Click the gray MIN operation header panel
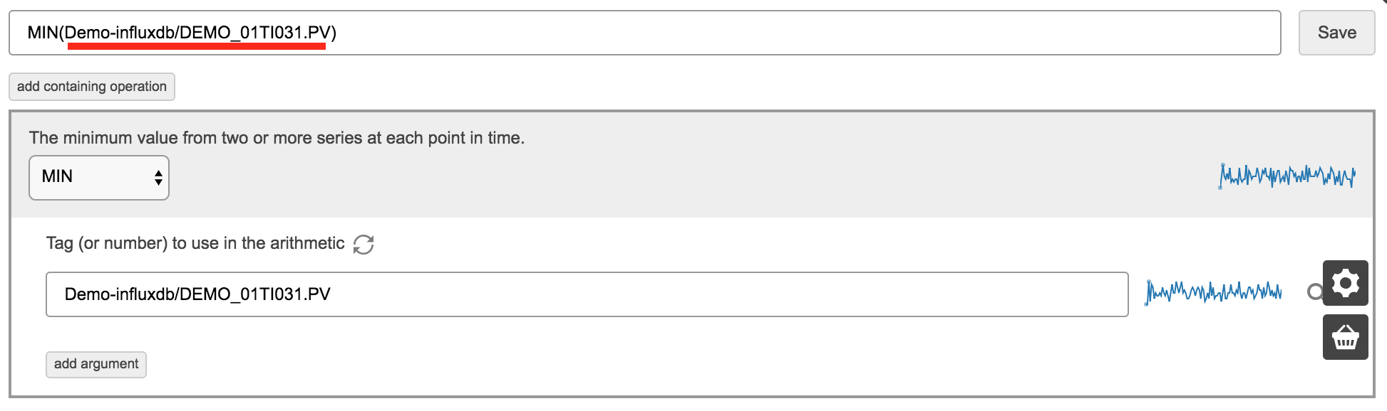 pos(692,164)
